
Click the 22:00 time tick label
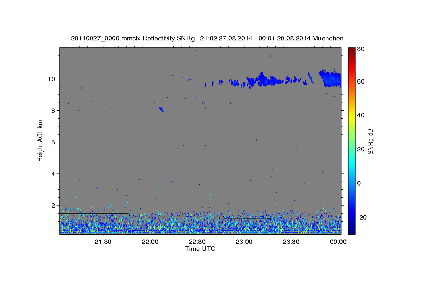(150, 242)
